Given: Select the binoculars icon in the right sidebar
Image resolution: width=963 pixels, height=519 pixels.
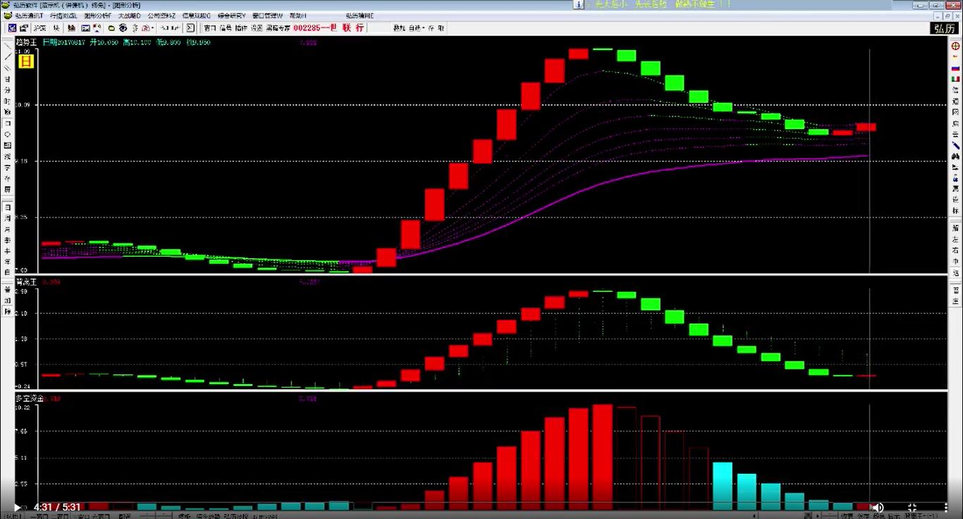Looking at the screenshot, I should click(x=956, y=156).
